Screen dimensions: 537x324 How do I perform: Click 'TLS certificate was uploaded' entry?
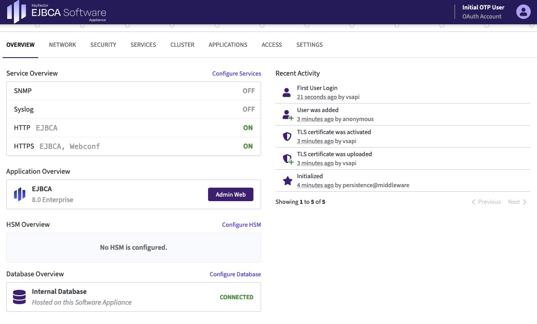pyautogui.click(x=334, y=154)
